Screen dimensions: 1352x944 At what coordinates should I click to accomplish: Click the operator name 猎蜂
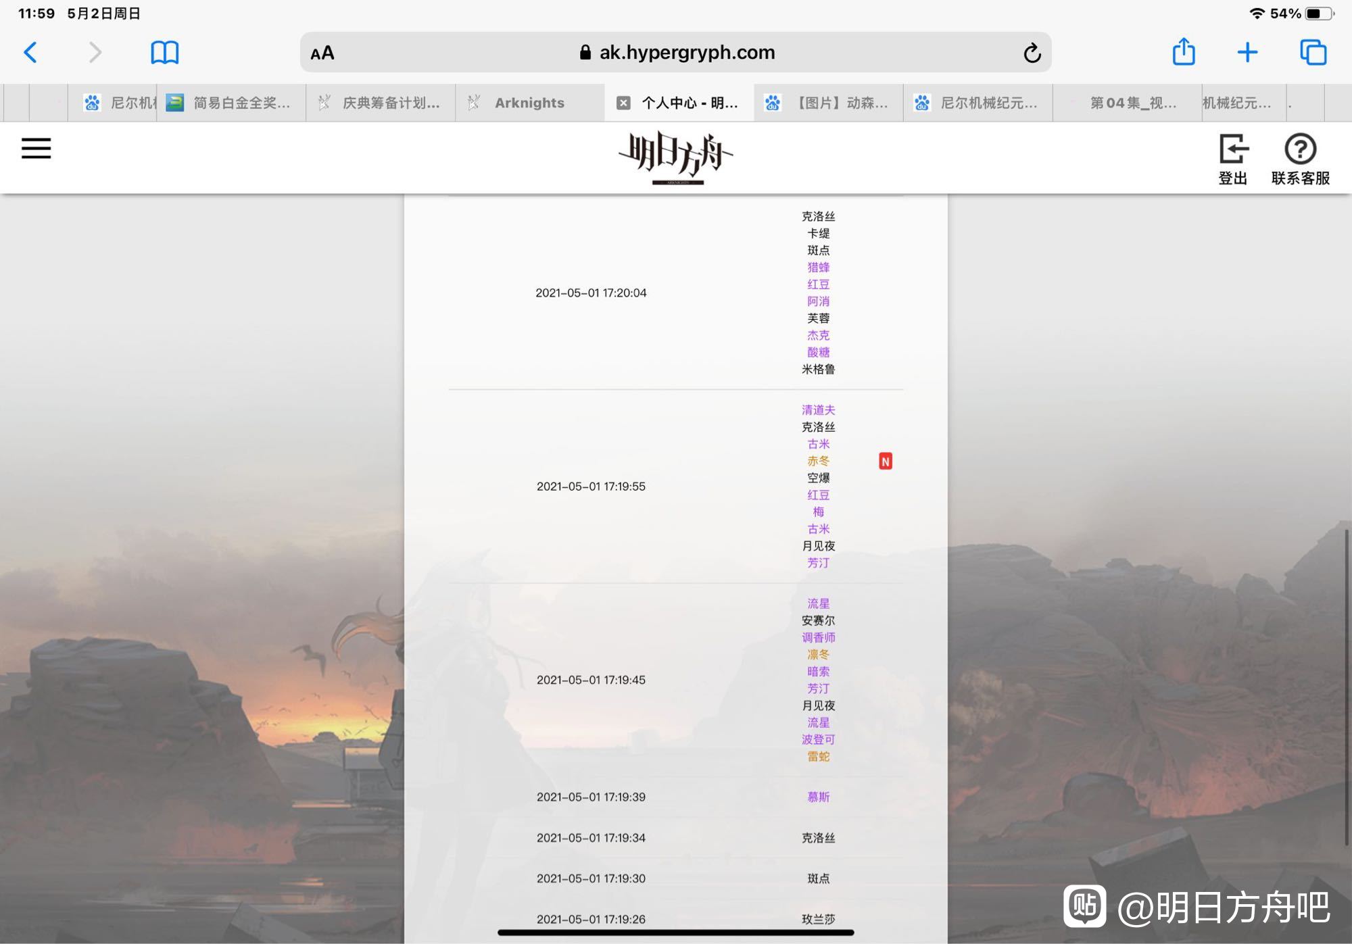click(x=818, y=267)
